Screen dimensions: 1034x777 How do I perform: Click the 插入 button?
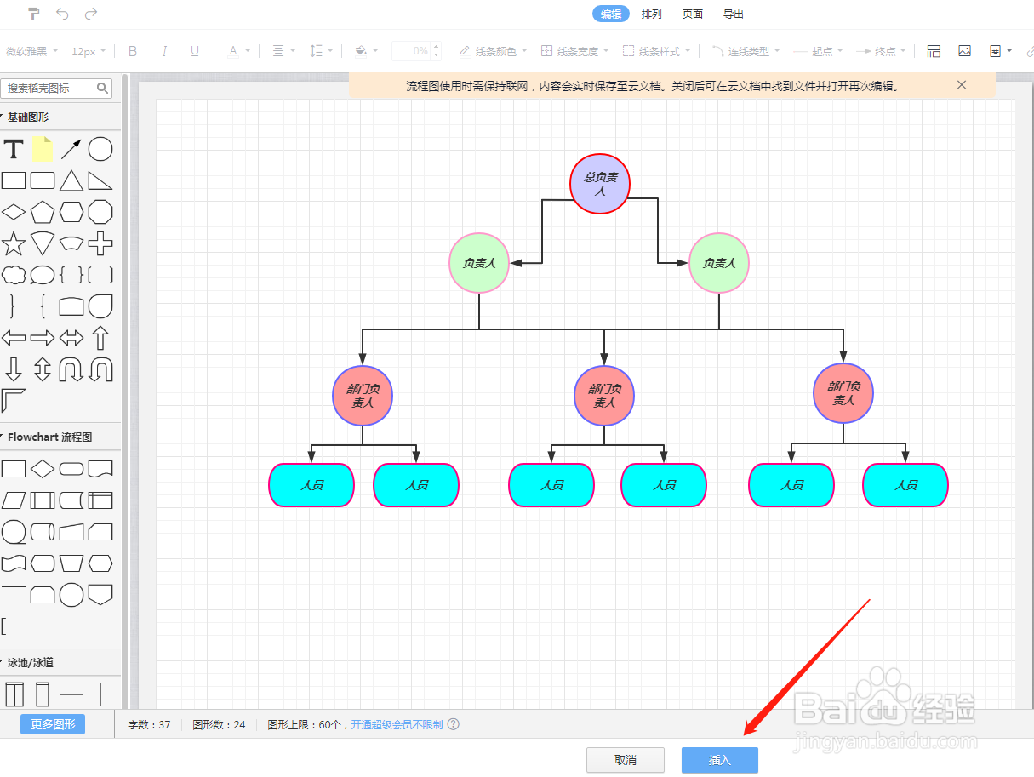click(x=720, y=760)
